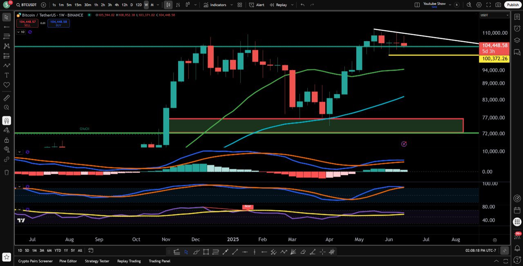
Task: Expand the Youtube Show layout dropdown
Action: coord(450,5)
